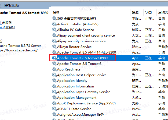Screen dimensions: 168x120
Task: Click description 为 In... of Gateway Service row
Action: click(137, 92)
